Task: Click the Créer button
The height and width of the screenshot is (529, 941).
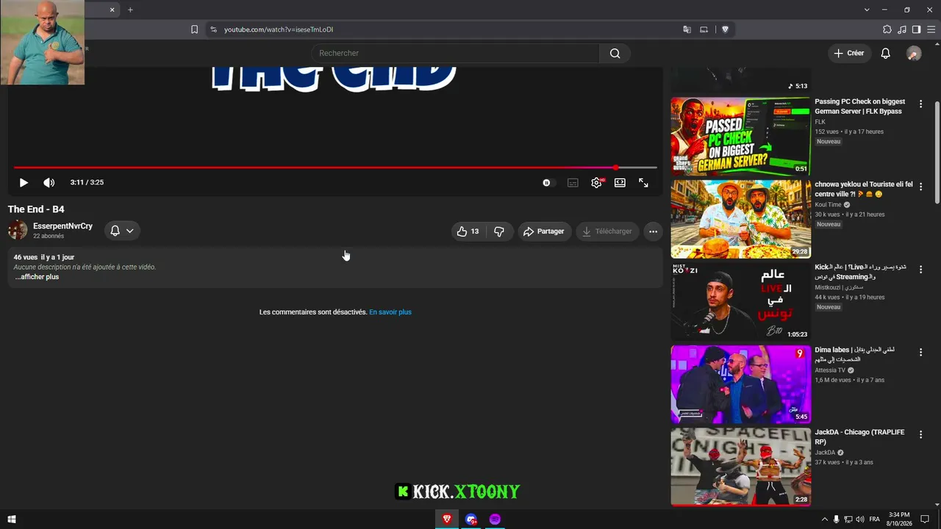Action: coord(849,53)
